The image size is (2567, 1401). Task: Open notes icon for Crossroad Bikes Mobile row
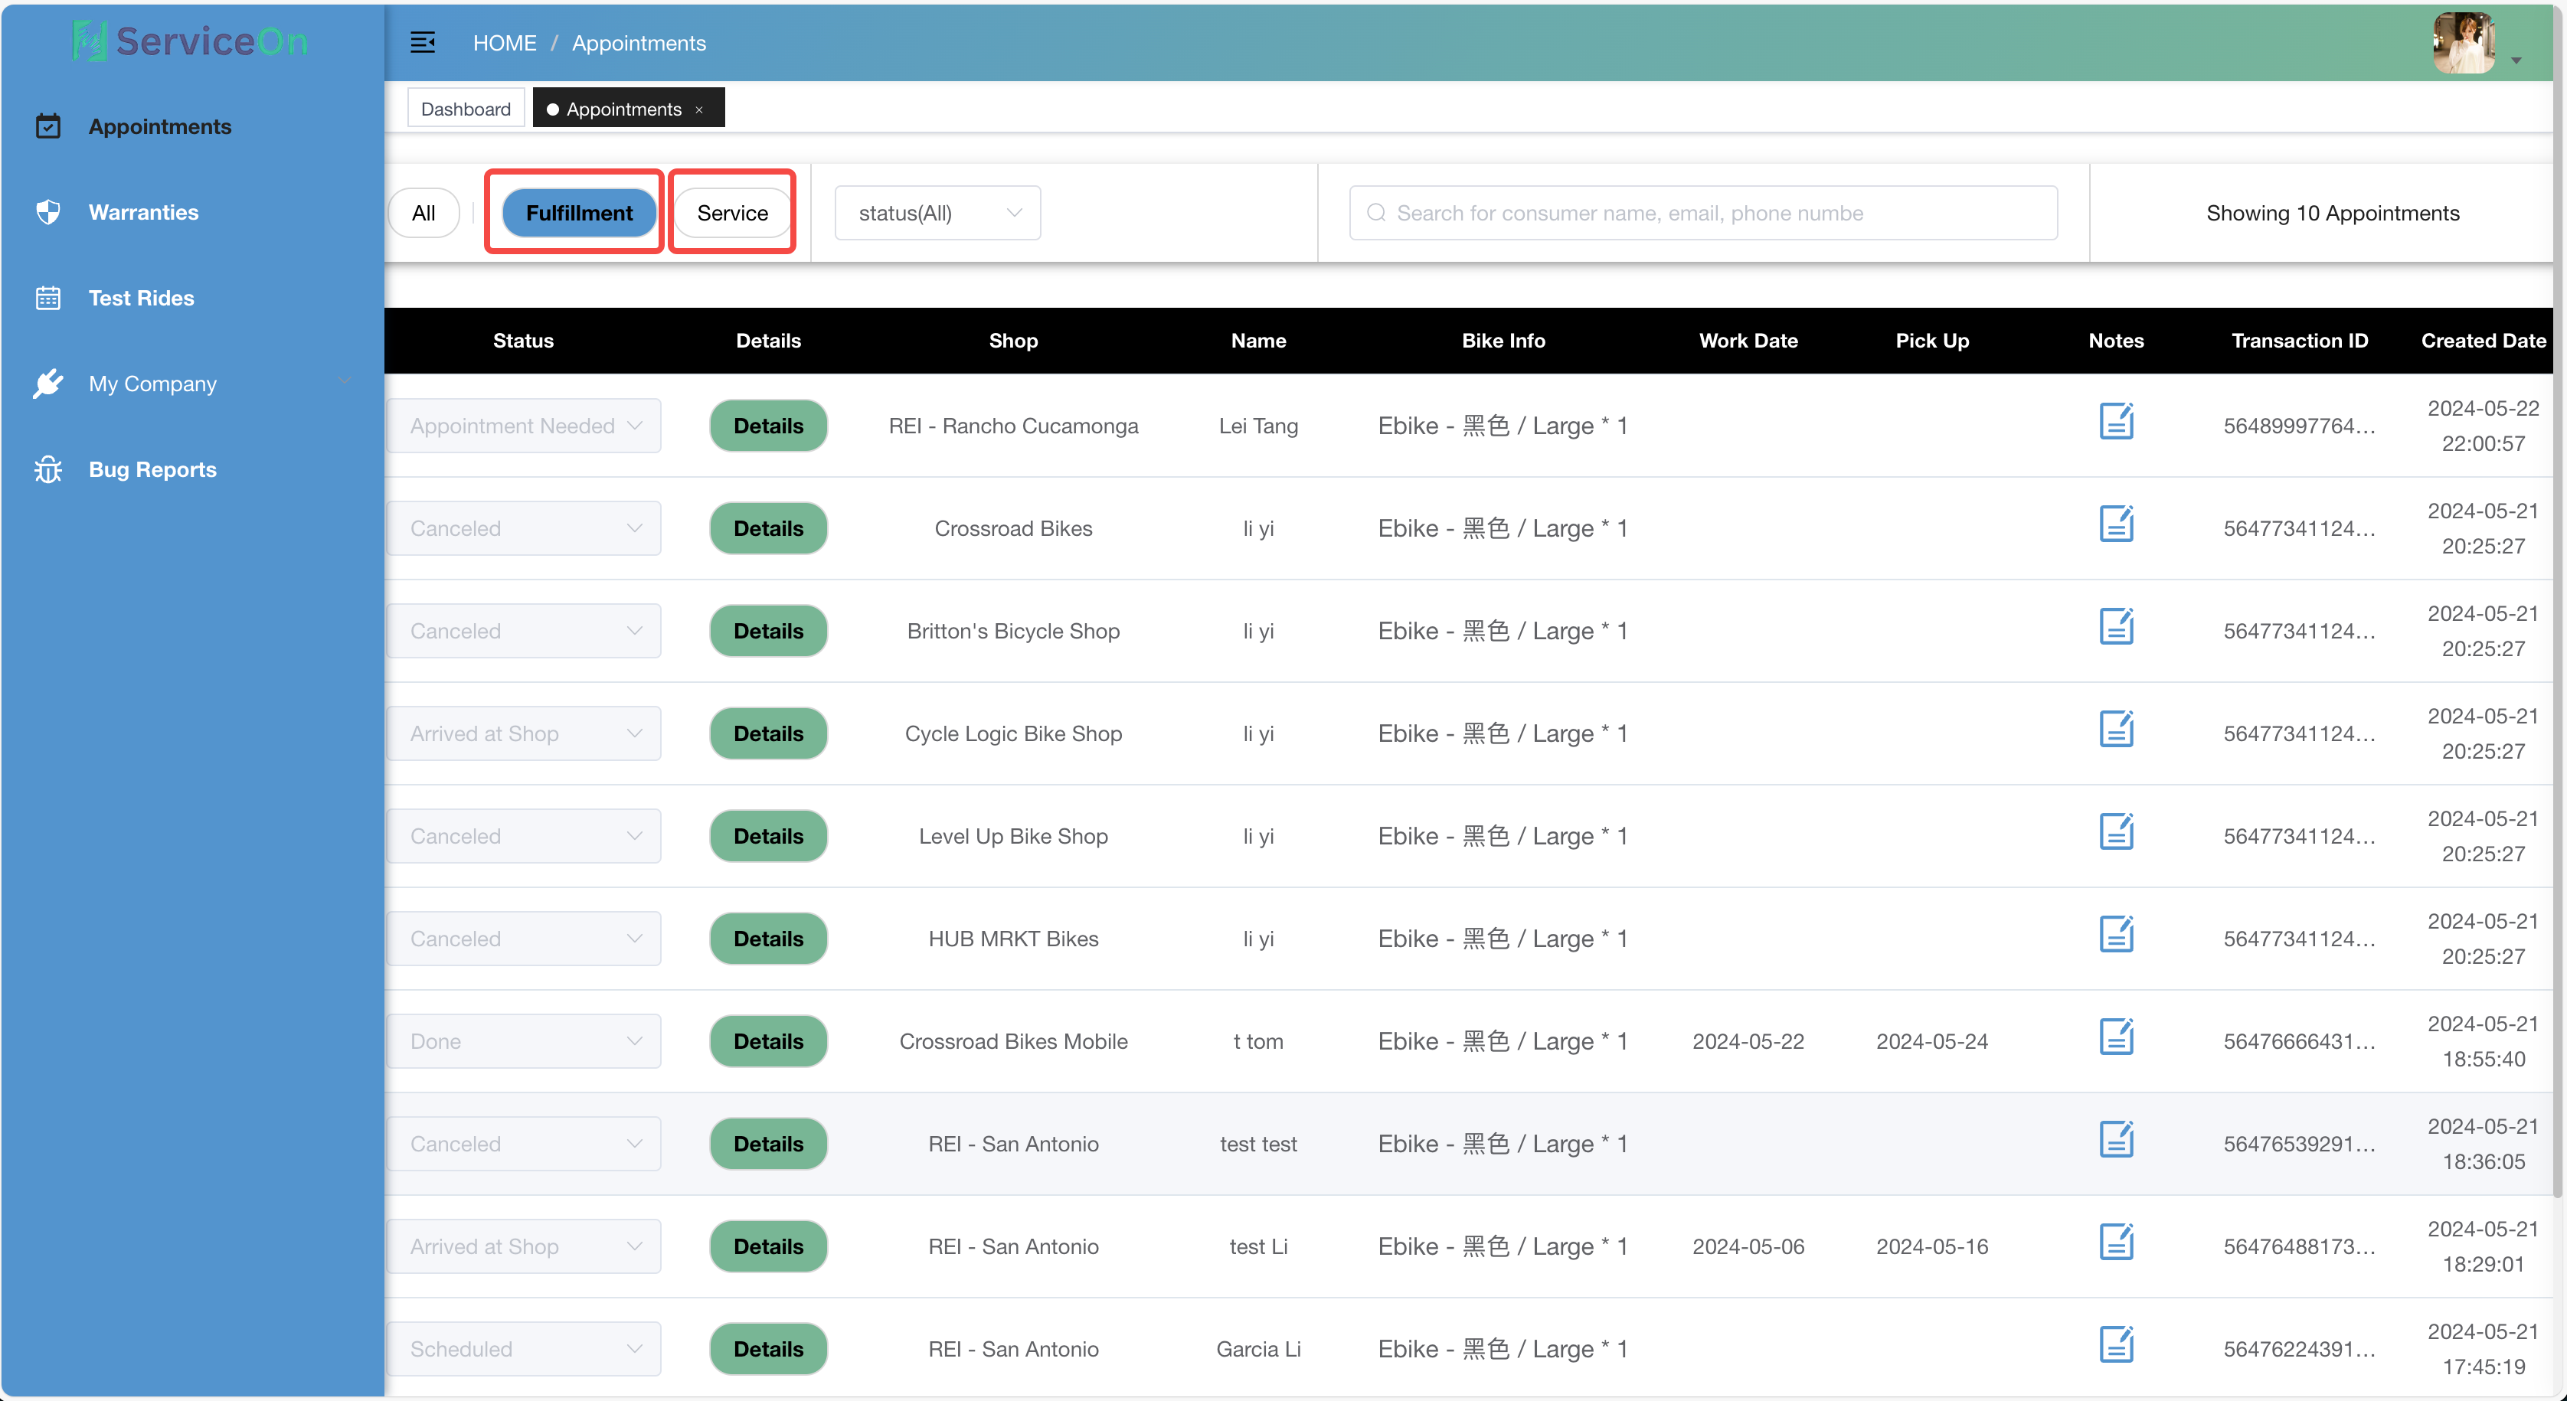click(2116, 1037)
